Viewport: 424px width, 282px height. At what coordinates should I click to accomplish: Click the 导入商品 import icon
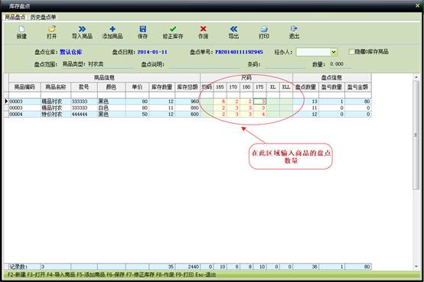click(82, 29)
